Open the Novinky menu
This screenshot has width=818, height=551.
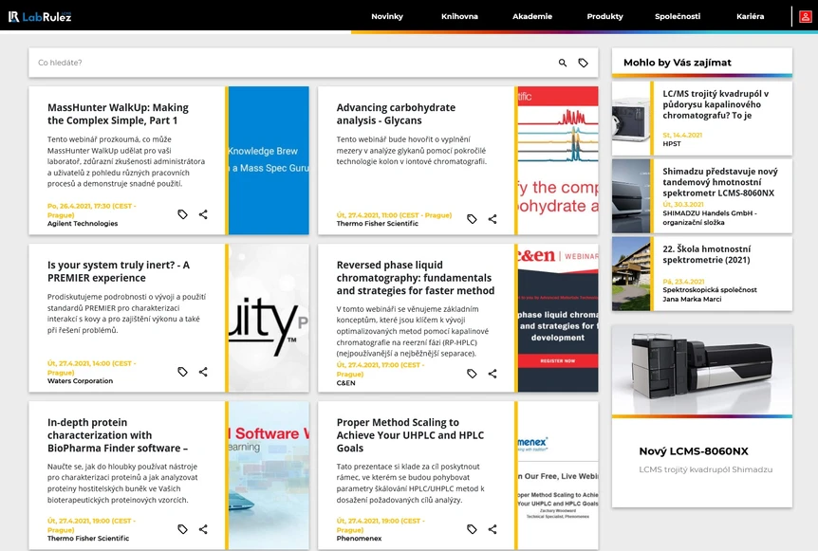tap(387, 16)
